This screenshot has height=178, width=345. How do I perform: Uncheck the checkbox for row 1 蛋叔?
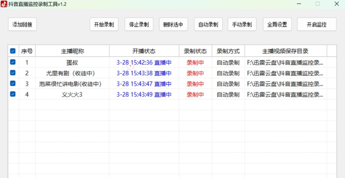[x=13, y=62]
